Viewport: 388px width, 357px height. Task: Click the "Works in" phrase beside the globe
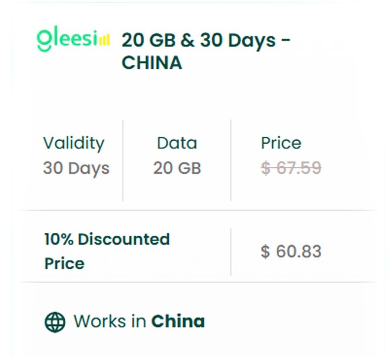pyautogui.click(x=110, y=322)
